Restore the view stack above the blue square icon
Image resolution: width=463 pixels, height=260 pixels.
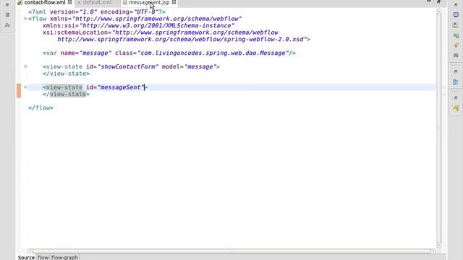coord(456,5)
